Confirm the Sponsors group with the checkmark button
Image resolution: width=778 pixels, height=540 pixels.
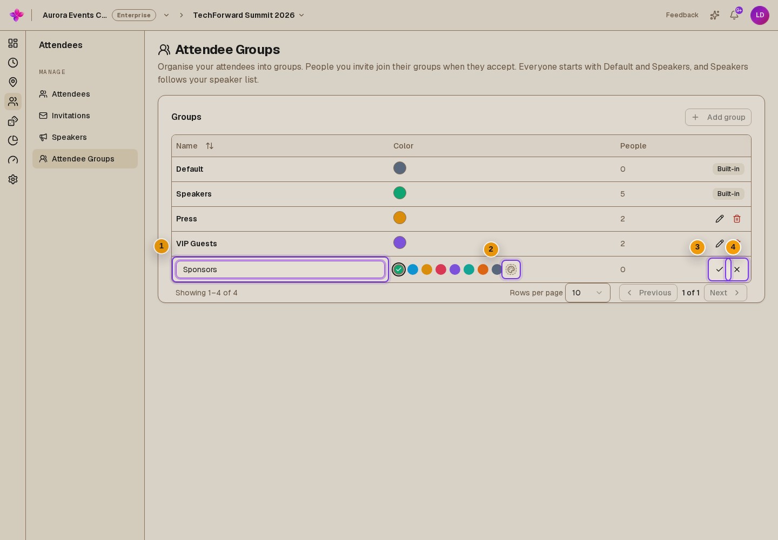tap(720, 269)
